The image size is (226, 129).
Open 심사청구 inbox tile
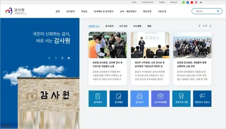point(139,99)
